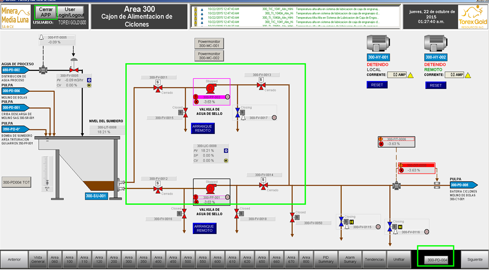Viewport: 489px width, 270px height.
Task: Click the yellow alarm bell beside 300-HY-002 current
Action: point(467,75)
